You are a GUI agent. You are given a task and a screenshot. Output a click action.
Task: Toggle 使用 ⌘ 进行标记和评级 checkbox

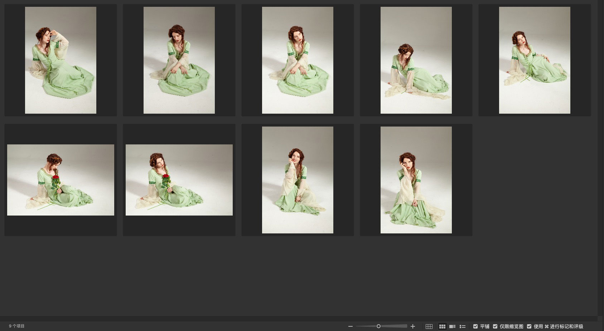[x=529, y=326]
